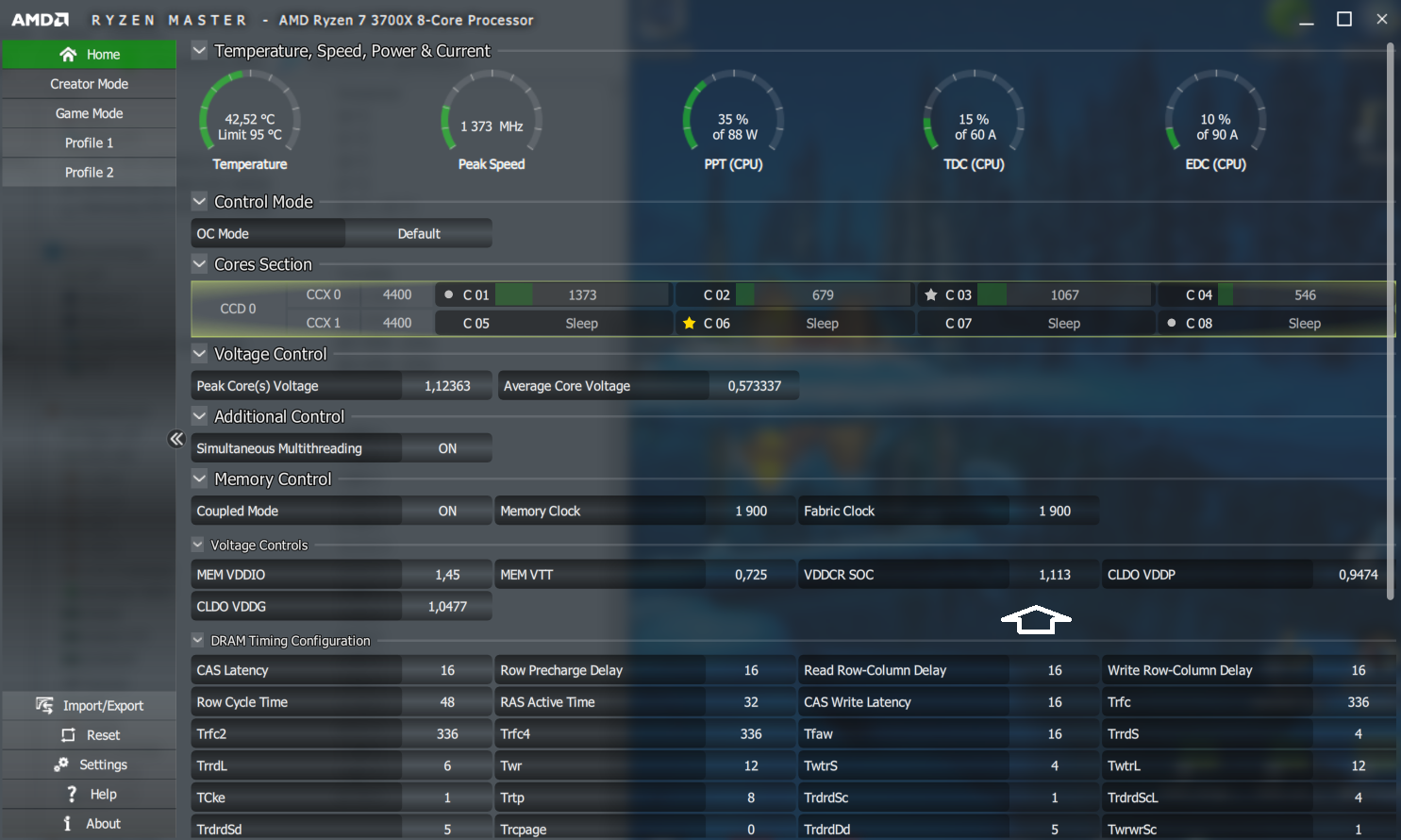The width and height of the screenshot is (1401, 840).
Task: Click the Help question mark icon
Action: 72,794
